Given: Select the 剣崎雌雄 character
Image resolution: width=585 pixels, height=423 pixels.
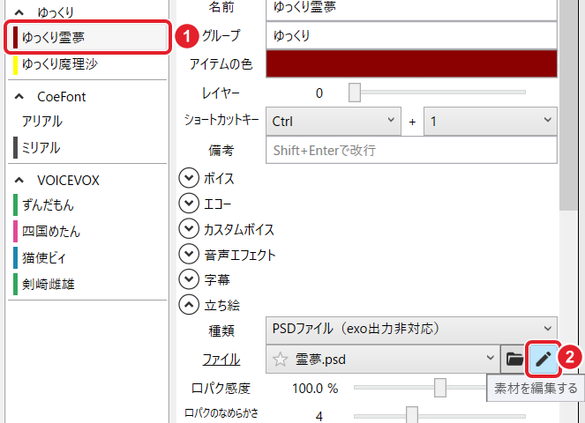Looking at the screenshot, I should pyautogui.click(x=87, y=284).
